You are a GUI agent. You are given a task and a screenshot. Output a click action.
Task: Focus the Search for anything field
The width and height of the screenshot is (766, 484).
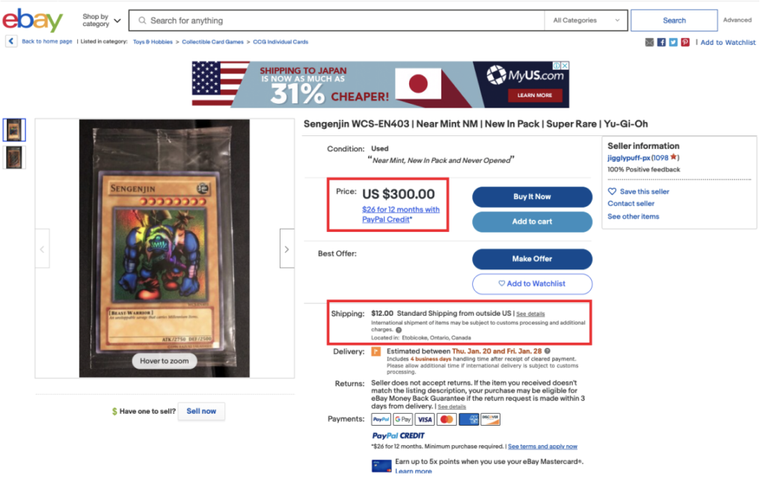point(337,20)
